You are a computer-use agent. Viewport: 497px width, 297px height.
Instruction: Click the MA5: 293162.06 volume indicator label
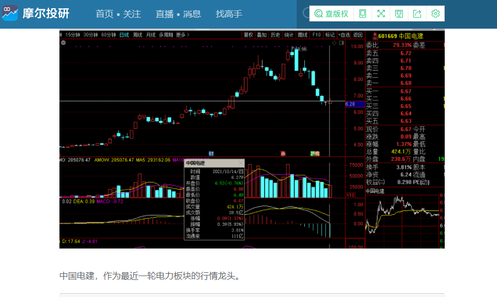click(153, 160)
